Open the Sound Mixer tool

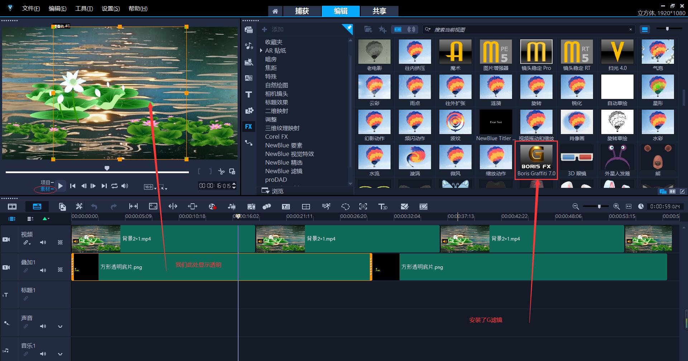pos(232,206)
